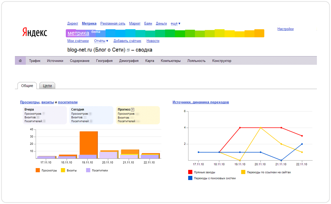This screenshot has width=331, height=204.
Task: Open the Демография section
Action: point(129,61)
